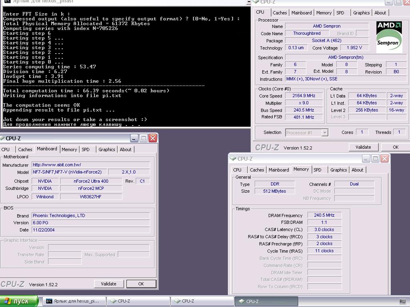Click the Thoroughbred code name field
The width and height of the screenshot is (410, 307).
pyautogui.click(x=307, y=34)
